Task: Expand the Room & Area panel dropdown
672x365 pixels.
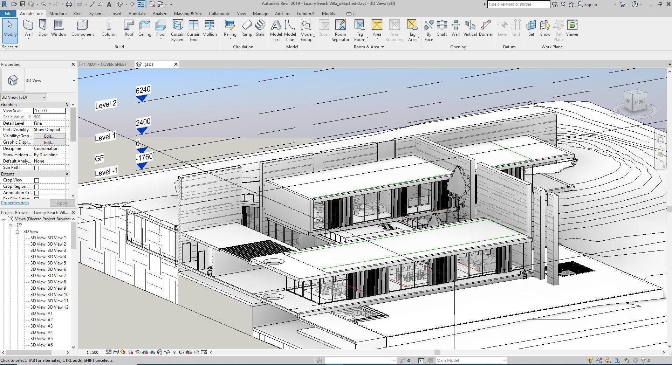Action: coord(369,47)
